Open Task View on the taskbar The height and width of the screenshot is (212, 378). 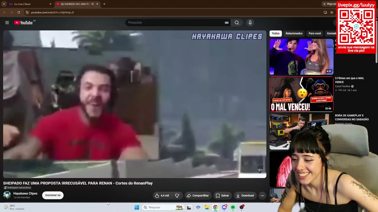pyautogui.click(x=189, y=207)
